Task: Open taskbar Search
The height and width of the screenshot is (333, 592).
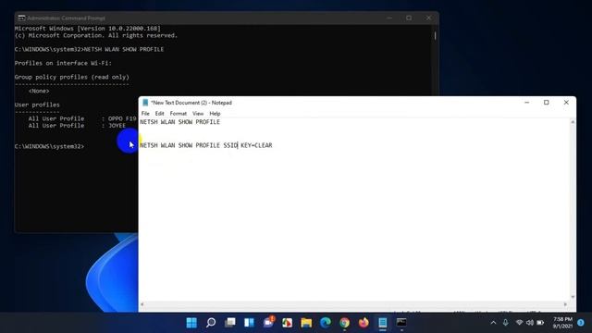Action: coord(211,323)
